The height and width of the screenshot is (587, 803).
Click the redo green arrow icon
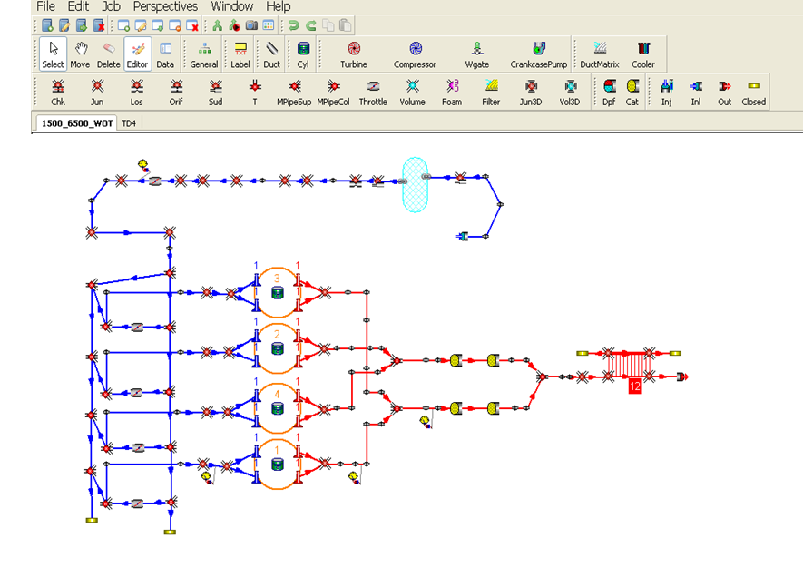click(311, 25)
